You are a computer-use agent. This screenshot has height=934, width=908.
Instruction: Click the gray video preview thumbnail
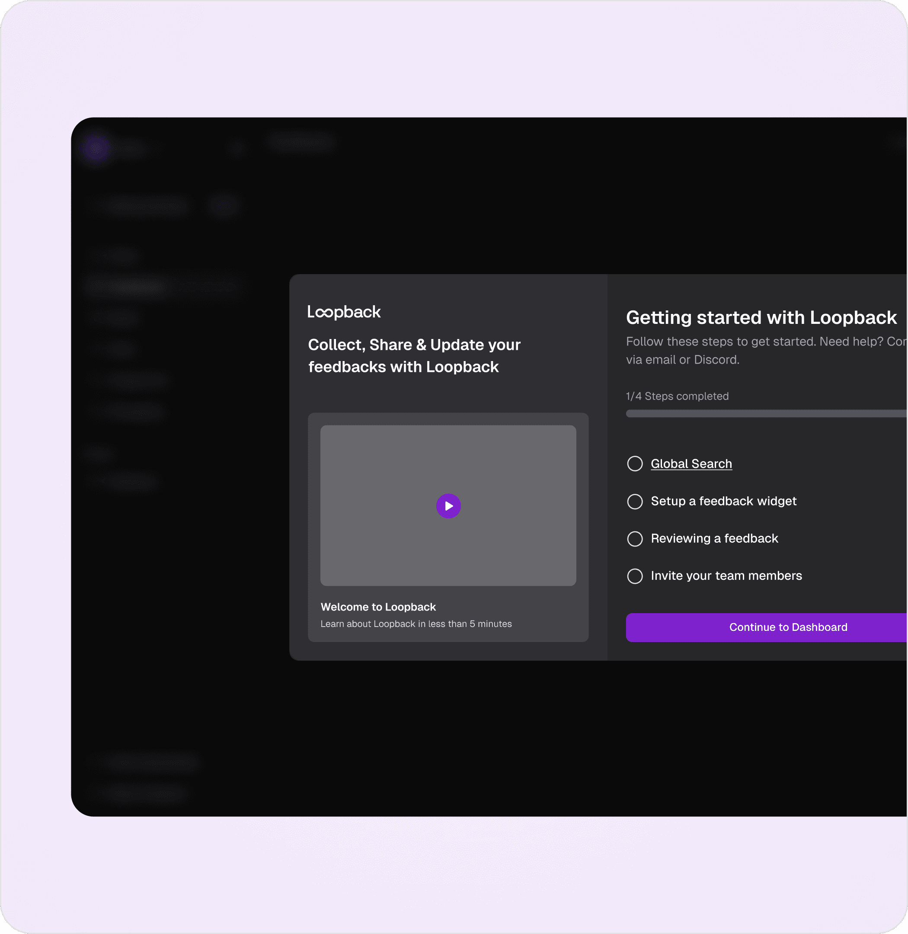coord(381,467)
